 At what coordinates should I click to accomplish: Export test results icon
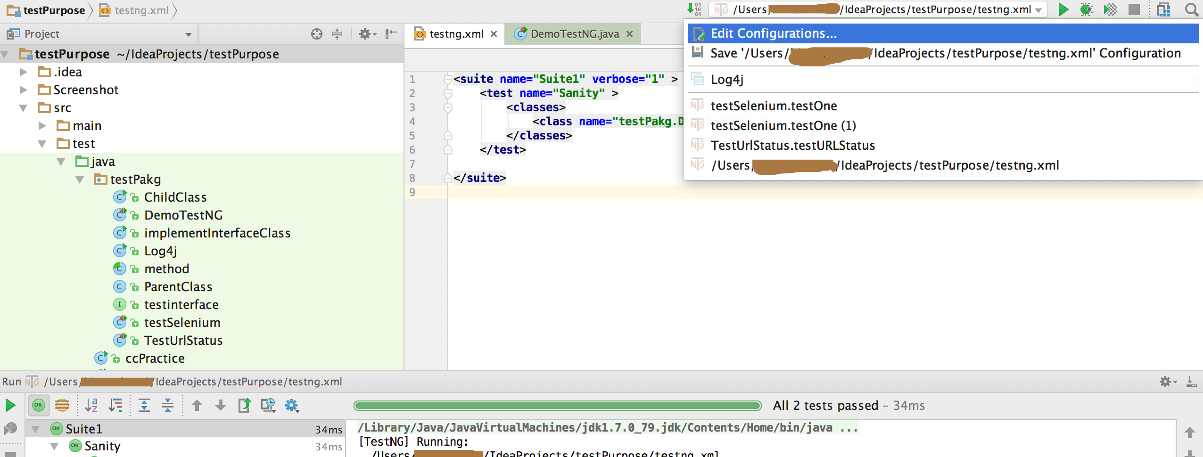tap(245, 405)
